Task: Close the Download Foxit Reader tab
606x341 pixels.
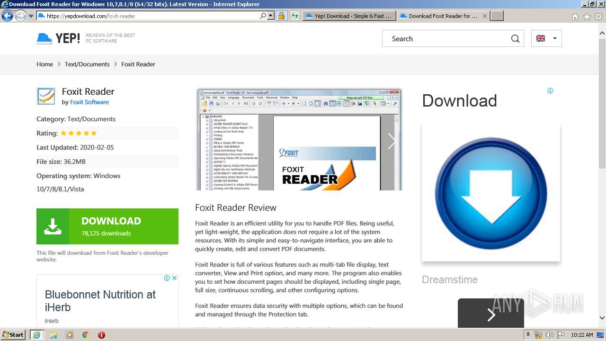Action: tap(485, 16)
